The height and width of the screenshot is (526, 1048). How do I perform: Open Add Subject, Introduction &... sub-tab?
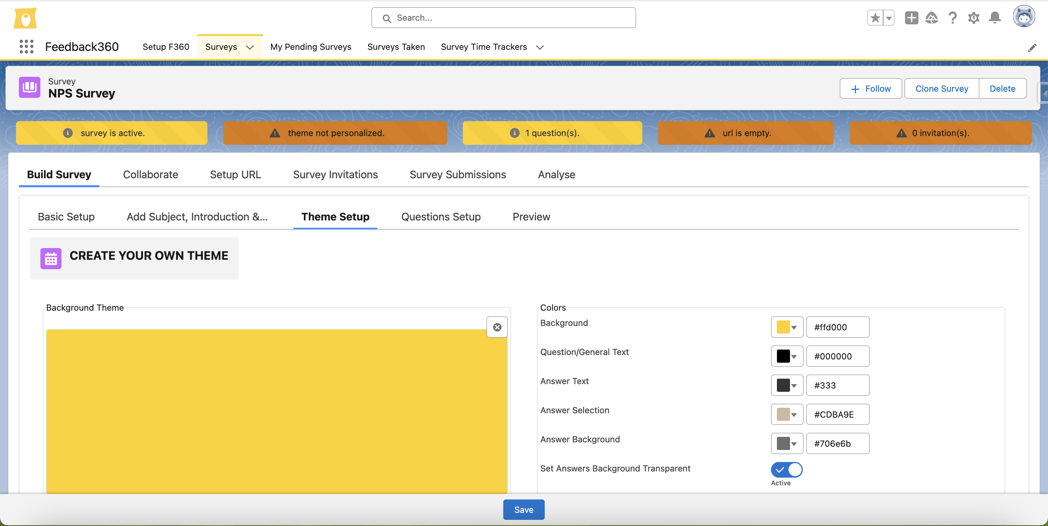pos(197,217)
